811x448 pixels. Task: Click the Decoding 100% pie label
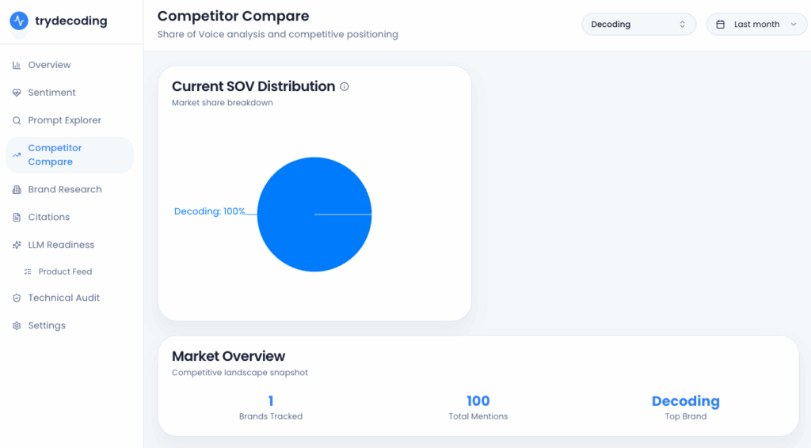(x=210, y=211)
